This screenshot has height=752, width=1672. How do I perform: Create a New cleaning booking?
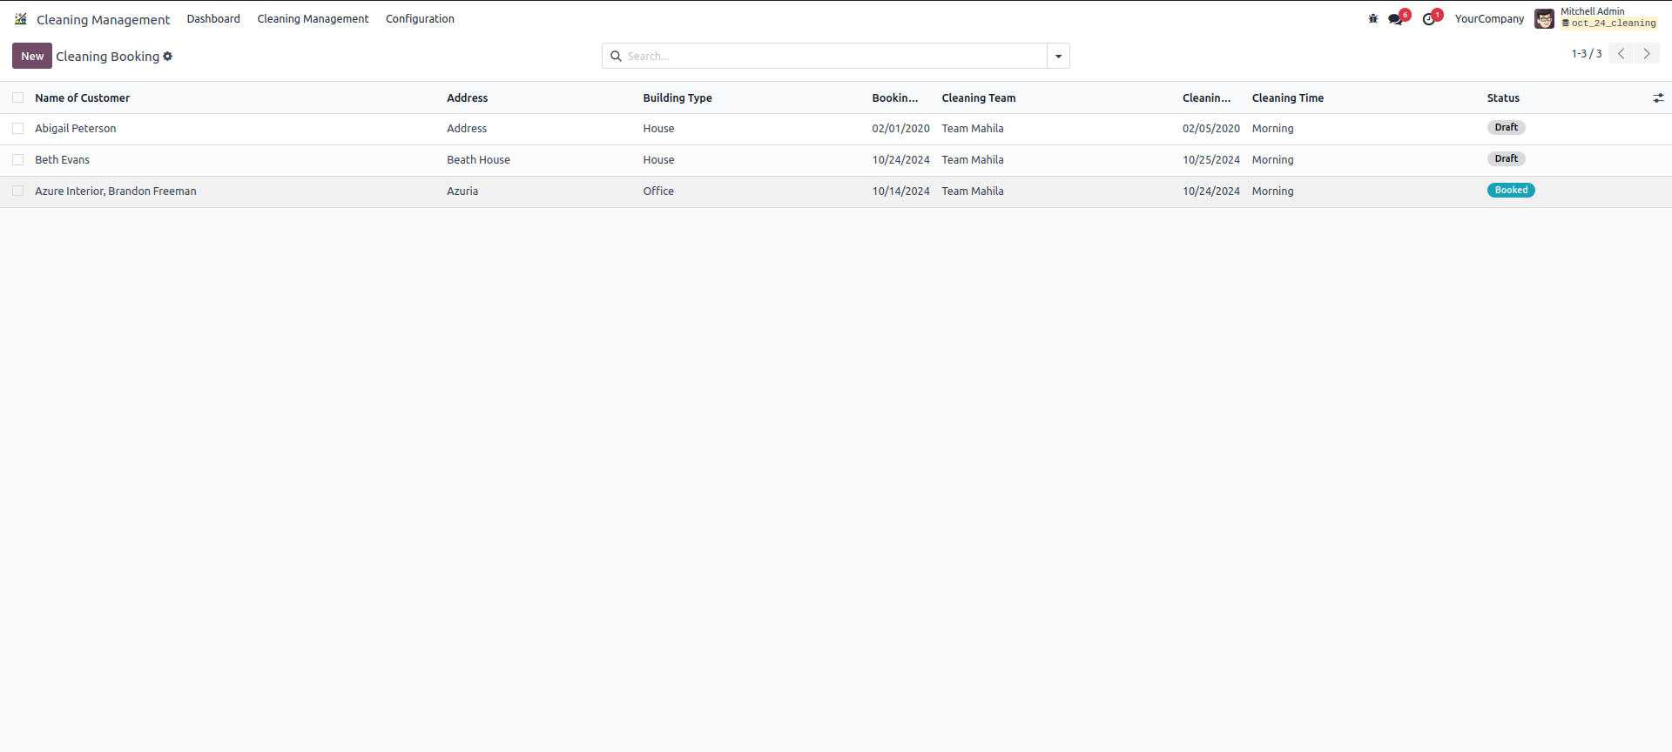click(32, 56)
